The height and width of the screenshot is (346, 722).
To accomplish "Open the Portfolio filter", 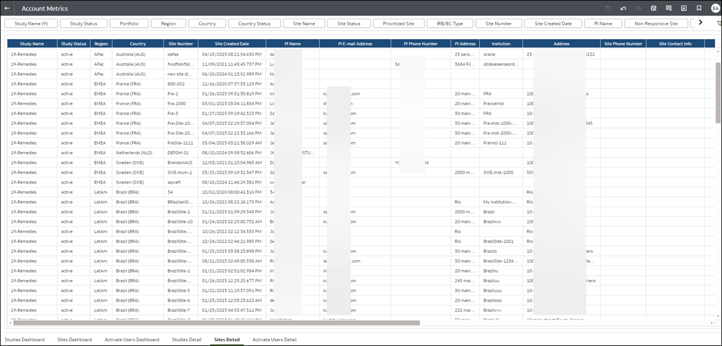I will [129, 23].
